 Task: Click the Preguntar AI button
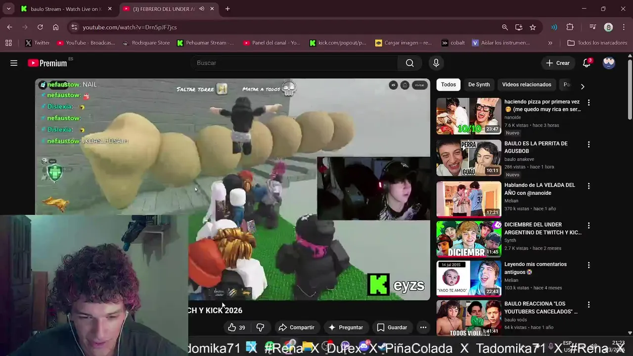pos(346,327)
